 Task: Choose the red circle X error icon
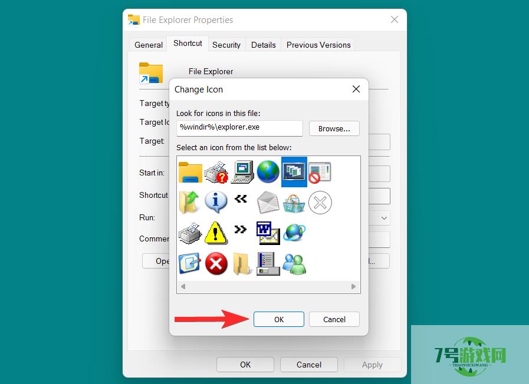tap(216, 263)
